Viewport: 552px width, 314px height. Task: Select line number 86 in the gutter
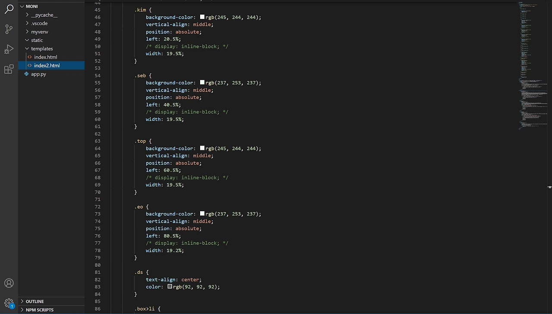97,309
